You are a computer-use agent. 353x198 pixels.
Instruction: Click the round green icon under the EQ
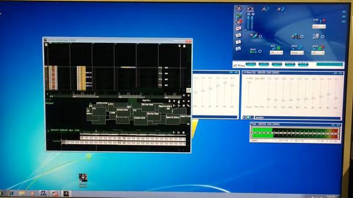(x=248, y=117)
